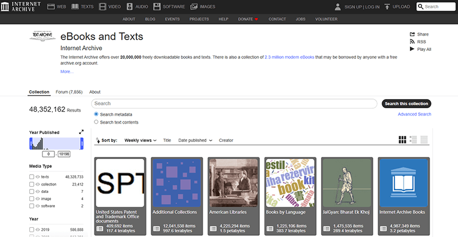Image resolution: width=458 pixels, height=237 pixels.
Task: Open the United States Patent documents thumbnail
Action: 120,183
